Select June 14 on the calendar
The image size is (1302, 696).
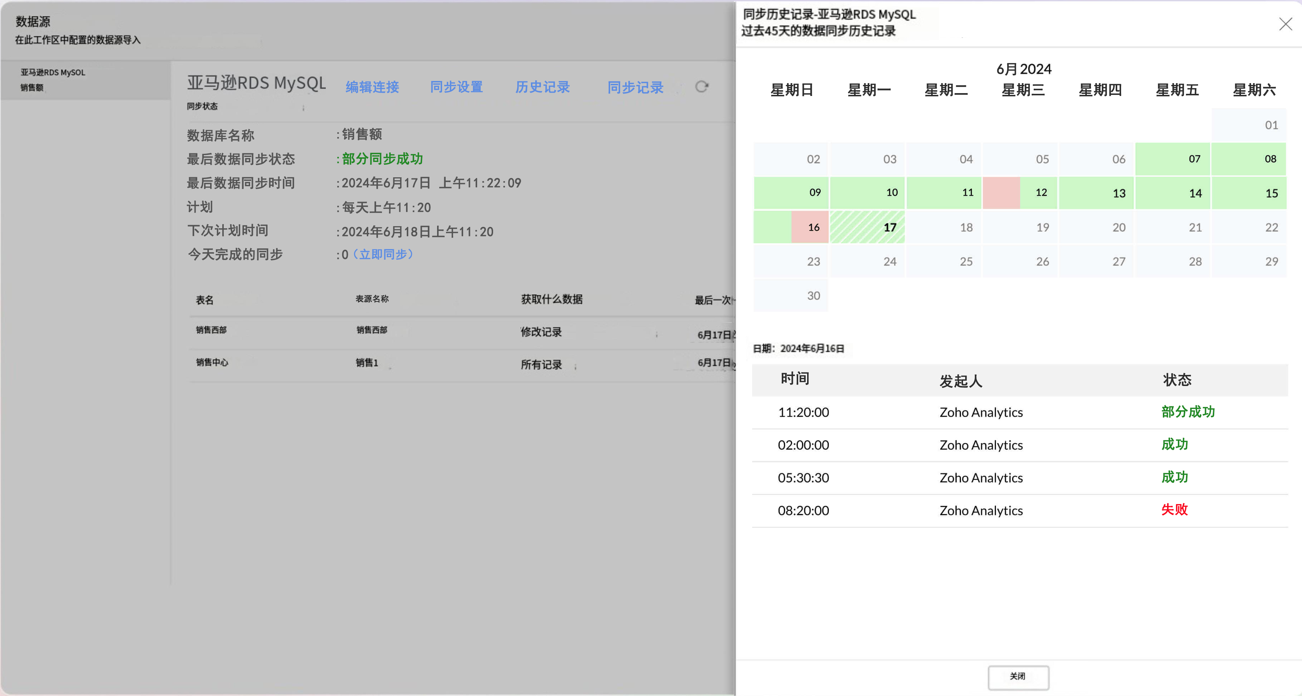(1172, 193)
